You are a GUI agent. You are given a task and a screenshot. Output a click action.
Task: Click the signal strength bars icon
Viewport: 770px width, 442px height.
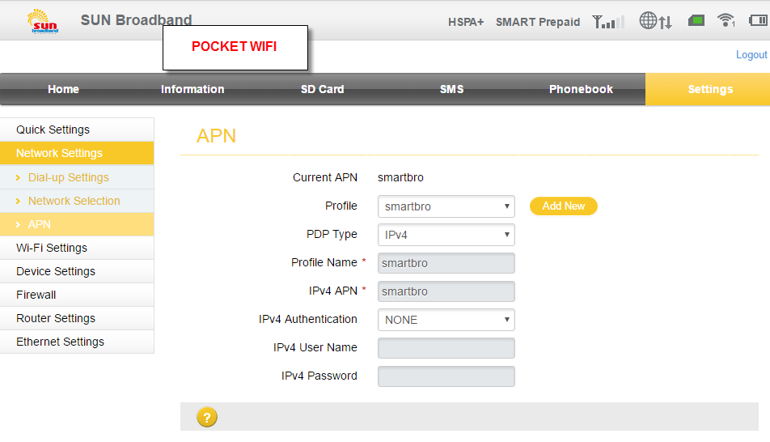click(608, 22)
